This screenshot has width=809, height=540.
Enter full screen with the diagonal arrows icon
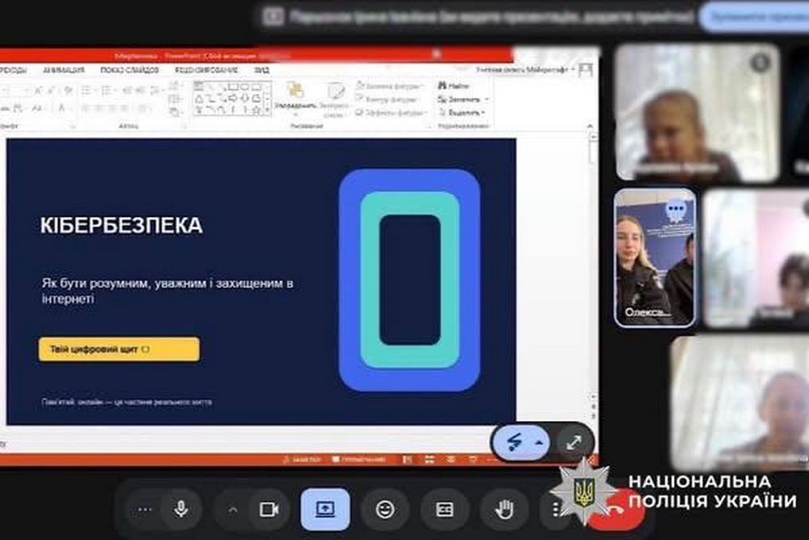(574, 442)
